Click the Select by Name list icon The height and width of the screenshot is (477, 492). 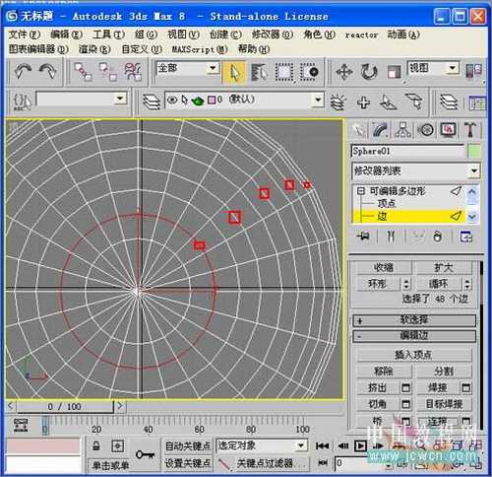[260, 72]
